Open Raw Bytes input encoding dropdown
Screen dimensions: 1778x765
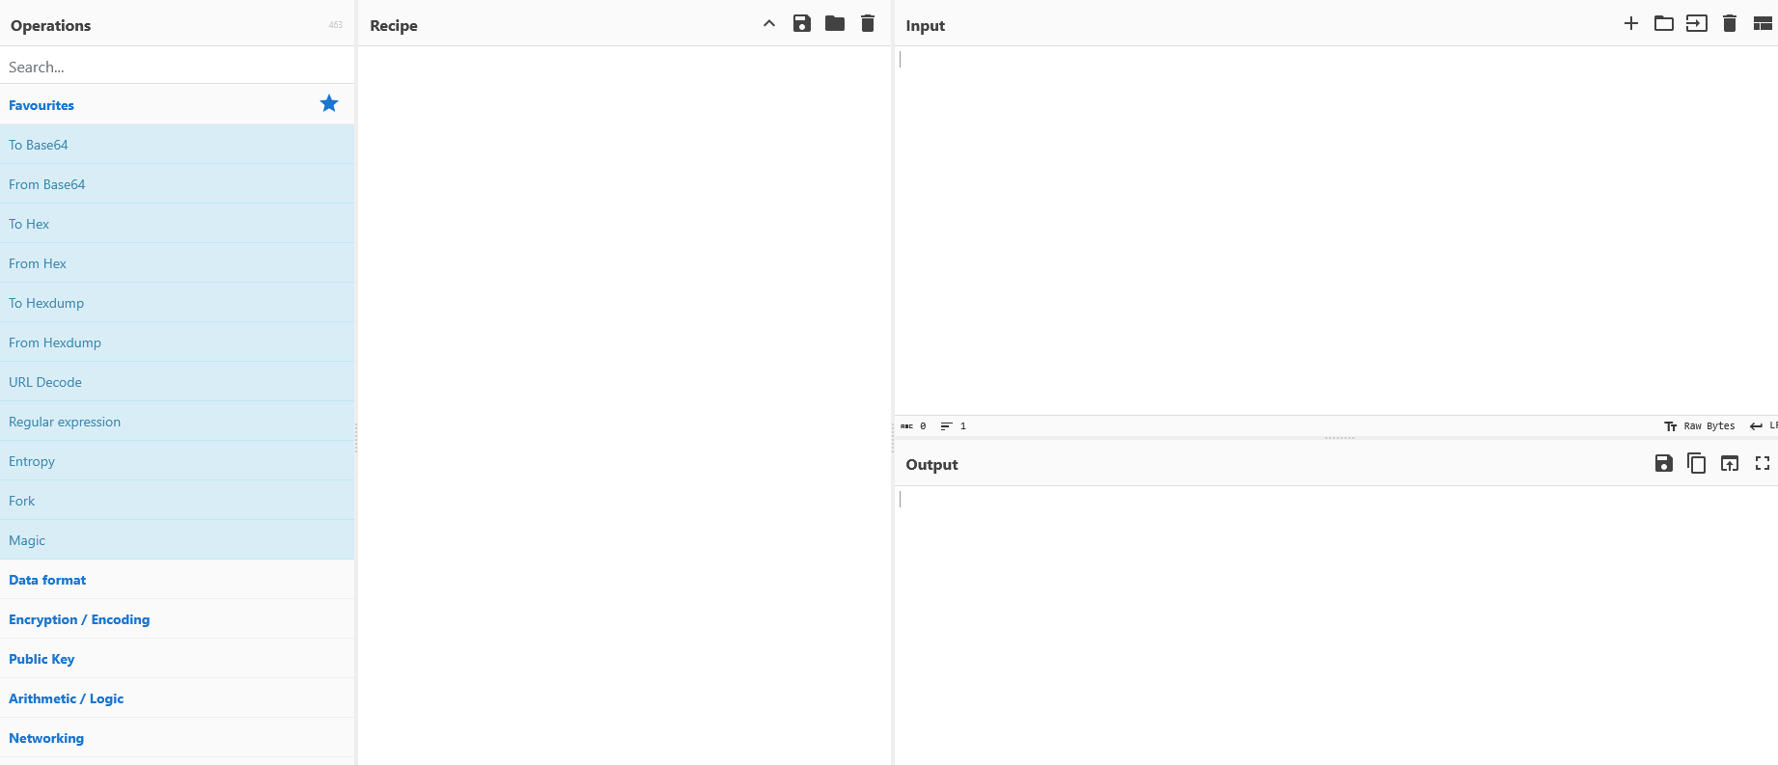[1700, 426]
